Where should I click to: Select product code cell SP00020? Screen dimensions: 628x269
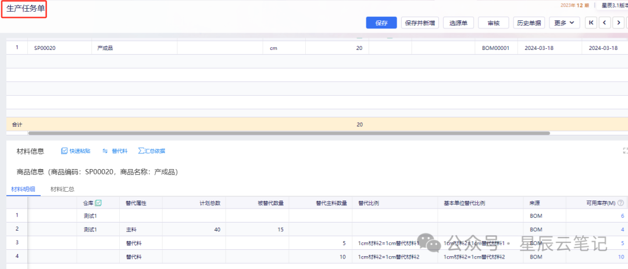60,48
